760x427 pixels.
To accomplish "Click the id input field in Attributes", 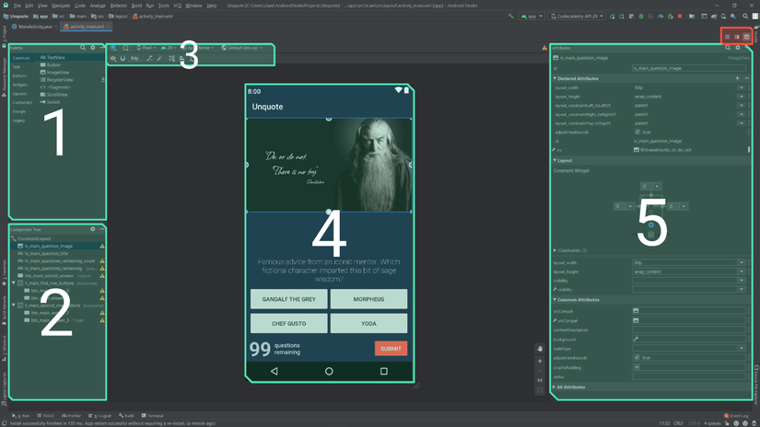I will pyautogui.click(x=688, y=68).
